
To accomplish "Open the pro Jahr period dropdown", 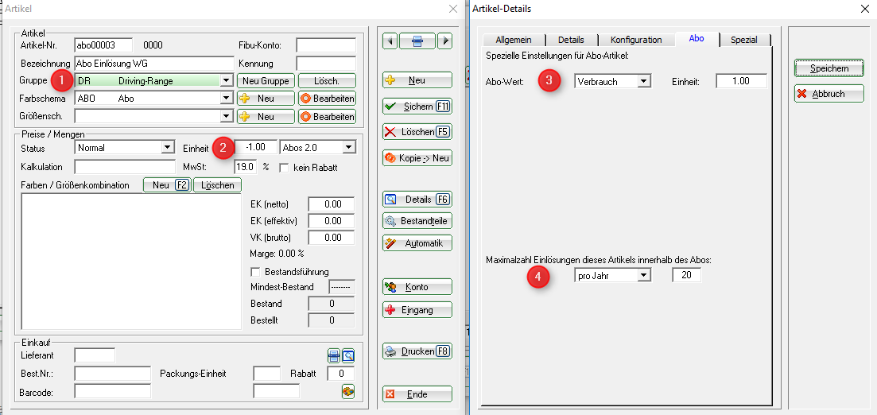I will [x=643, y=275].
